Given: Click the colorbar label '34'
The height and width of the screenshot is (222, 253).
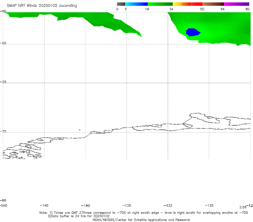Looking at the screenshot, I should pos(171,9).
